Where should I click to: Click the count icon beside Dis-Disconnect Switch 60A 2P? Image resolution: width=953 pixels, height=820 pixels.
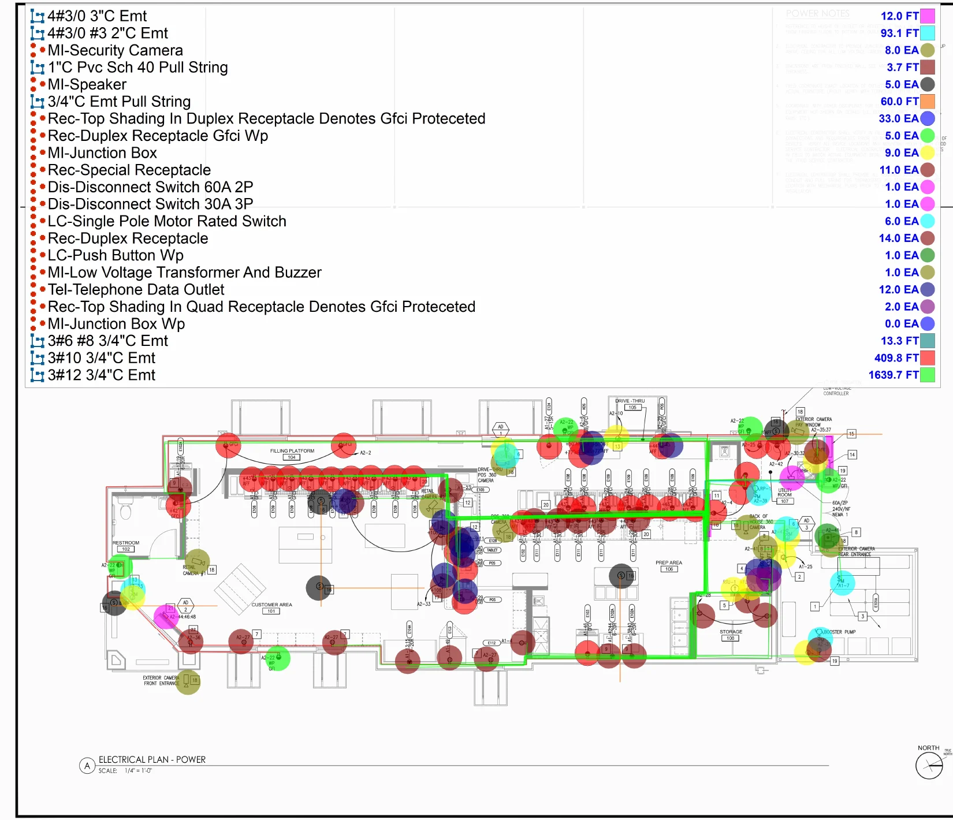click(x=38, y=187)
